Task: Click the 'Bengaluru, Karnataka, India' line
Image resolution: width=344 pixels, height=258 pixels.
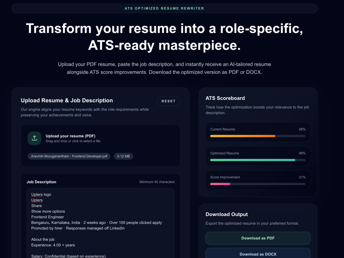Action: click(97, 223)
